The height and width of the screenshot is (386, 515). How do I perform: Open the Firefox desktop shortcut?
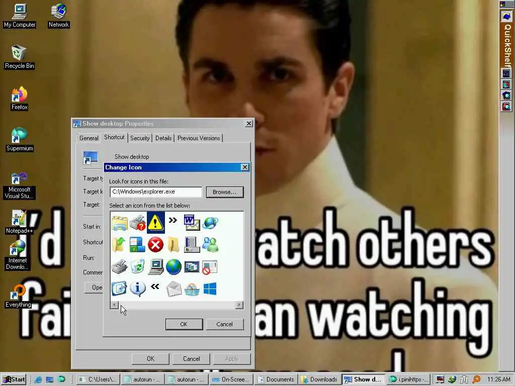[x=20, y=99]
